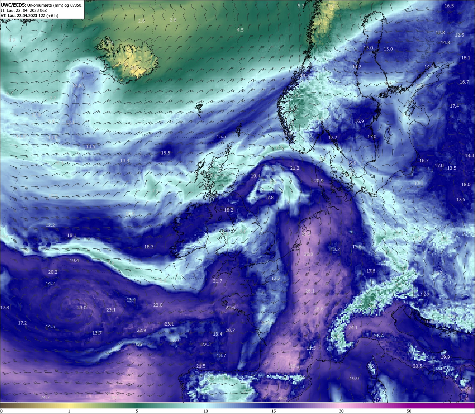
Task: Click the UWC/ECDS map title text
Action: tap(42, 5)
